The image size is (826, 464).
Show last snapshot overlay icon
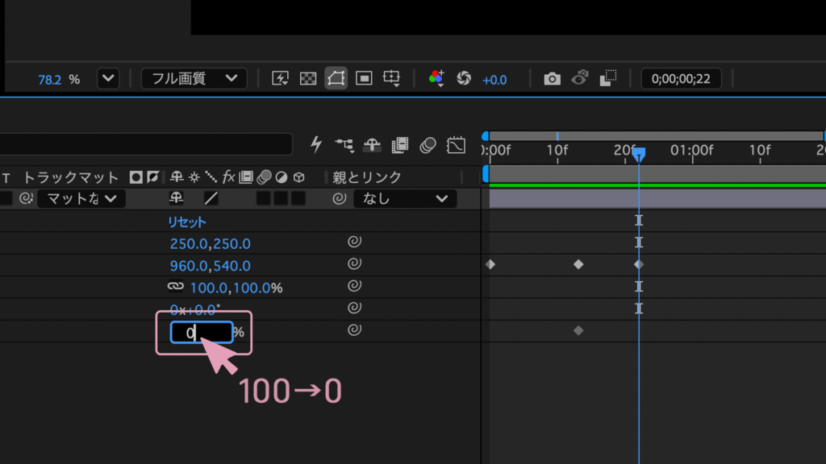(x=580, y=79)
